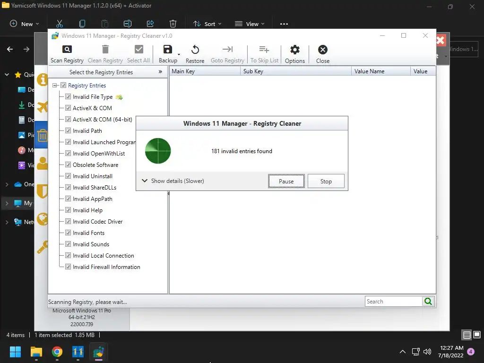This screenshot has height=363, width=484.
Task: Sort by the Main Key column header
Action: pyautogui.click(x=205, y=71)
